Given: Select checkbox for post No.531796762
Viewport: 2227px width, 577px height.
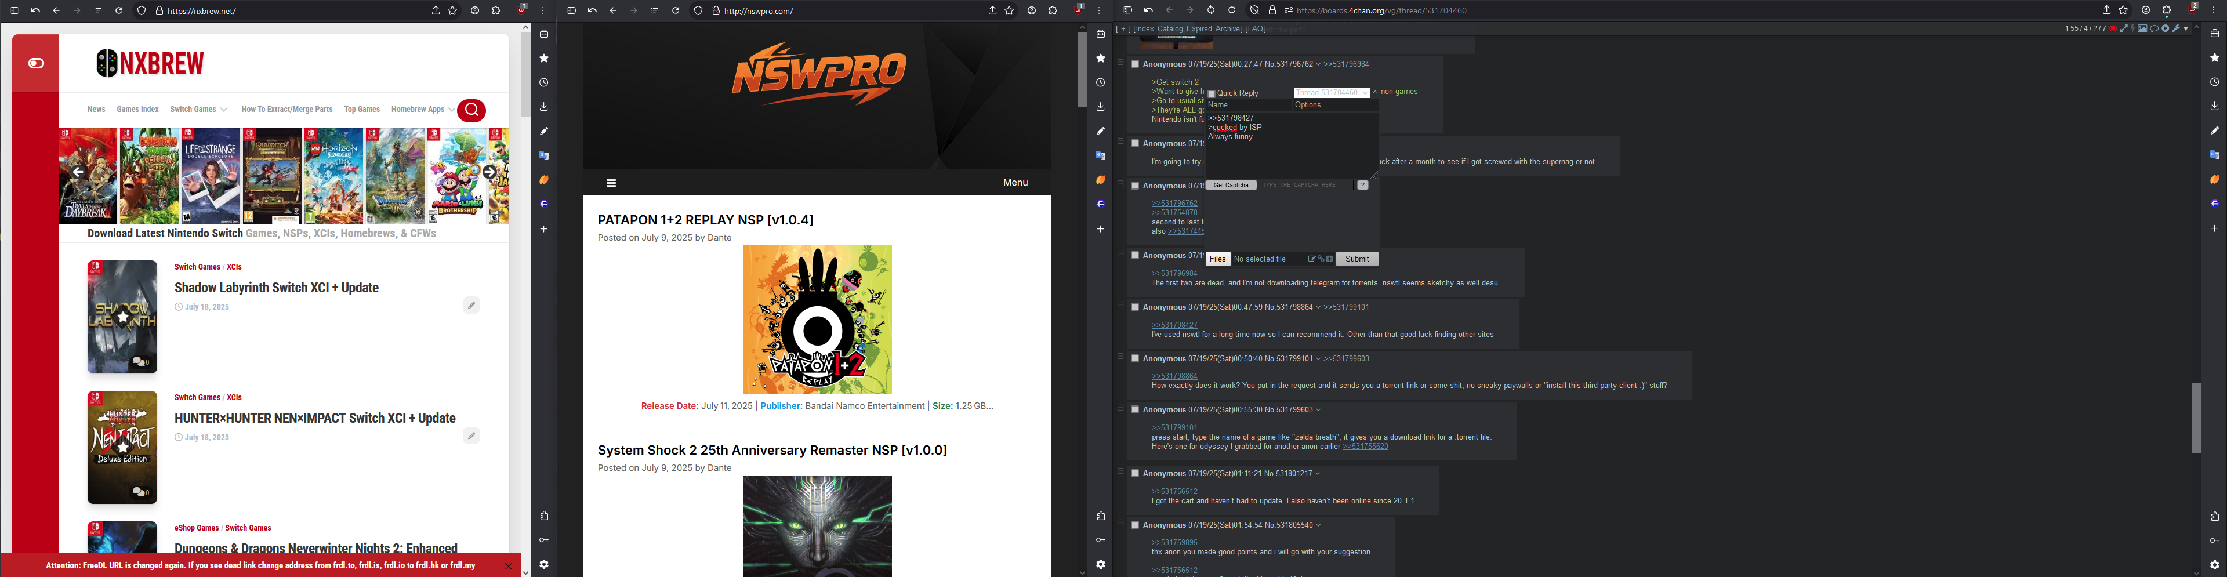Looking at the screenshot, I should point(1134,64).
